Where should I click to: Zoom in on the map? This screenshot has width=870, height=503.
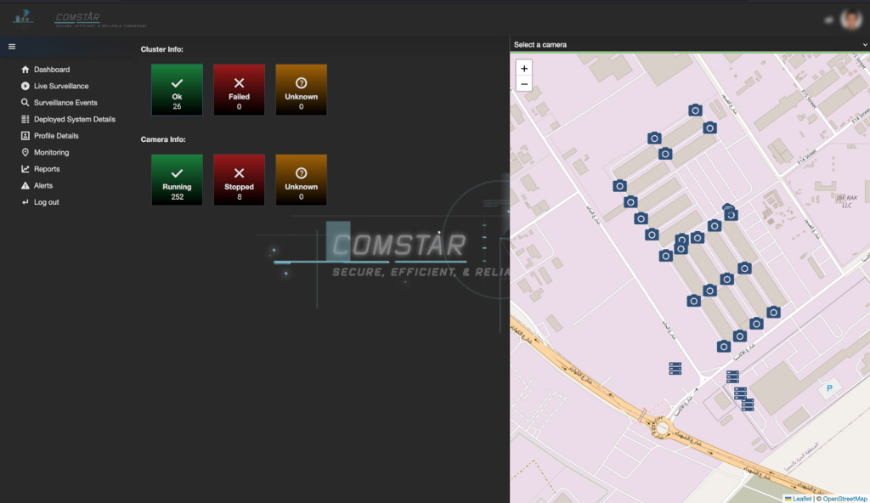click(524, 69)
